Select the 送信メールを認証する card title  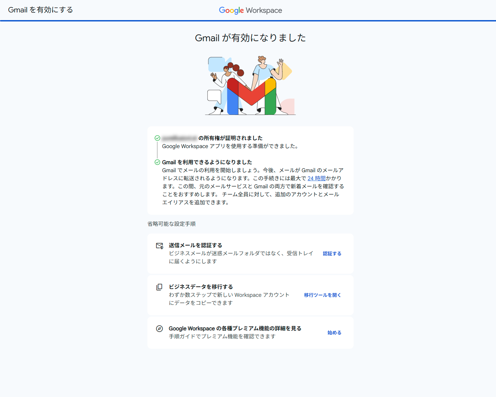pos(195,245)
